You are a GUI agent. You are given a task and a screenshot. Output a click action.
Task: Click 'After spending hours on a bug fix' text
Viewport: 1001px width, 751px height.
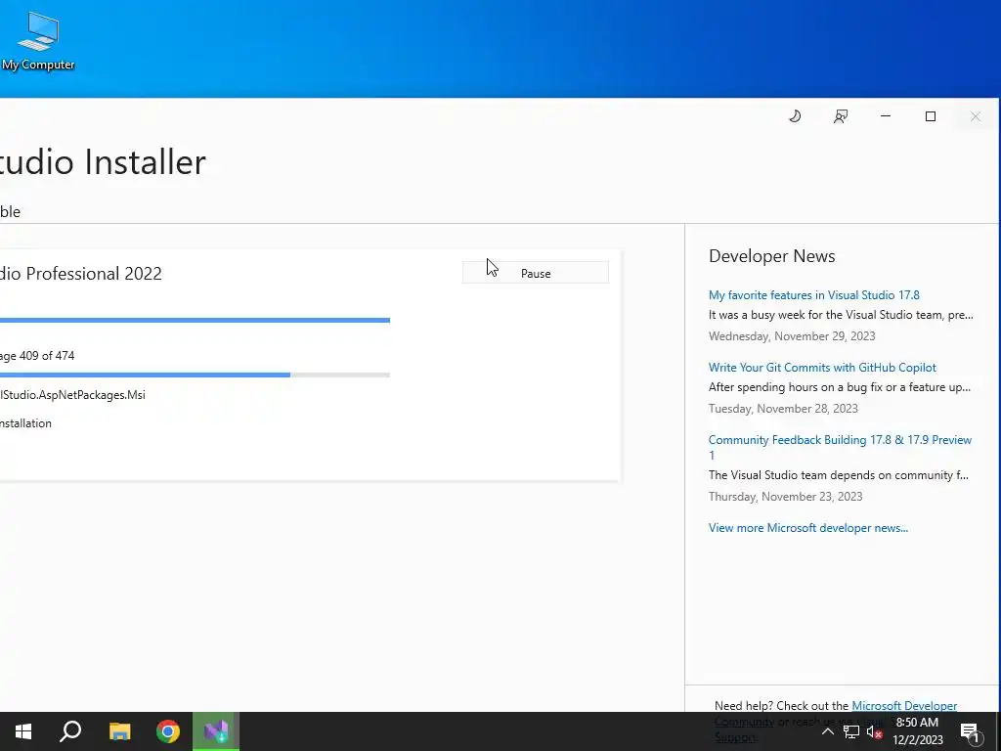[x=840, y=387]
